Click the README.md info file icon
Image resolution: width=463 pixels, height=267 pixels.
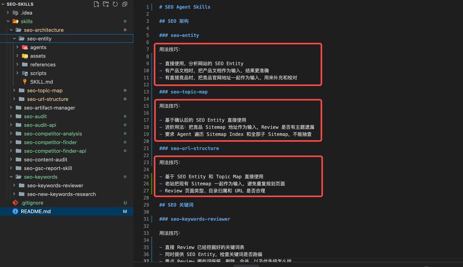point(15,212)
